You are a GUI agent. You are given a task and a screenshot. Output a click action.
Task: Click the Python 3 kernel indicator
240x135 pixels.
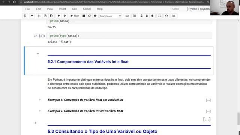pyautogui.click(x=199, y=9)
